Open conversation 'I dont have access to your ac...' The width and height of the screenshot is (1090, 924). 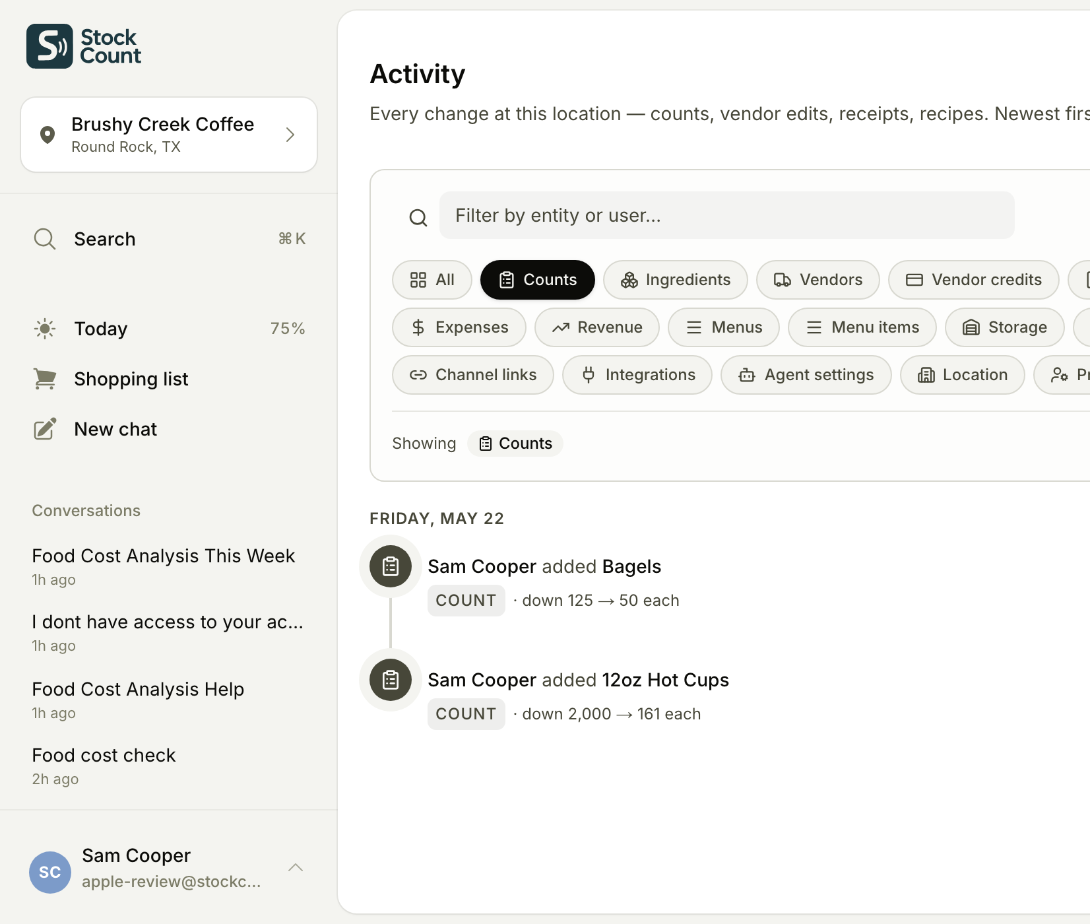tap(169, 632)
